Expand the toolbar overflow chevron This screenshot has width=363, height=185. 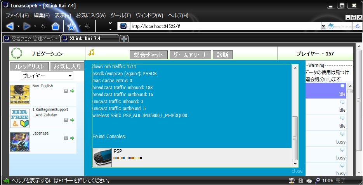110,22
